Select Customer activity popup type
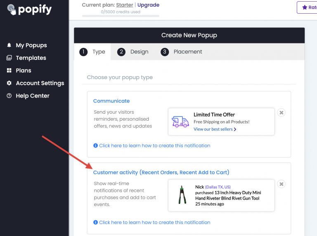Viewport: 317px width, 236px height. [161, 172]
